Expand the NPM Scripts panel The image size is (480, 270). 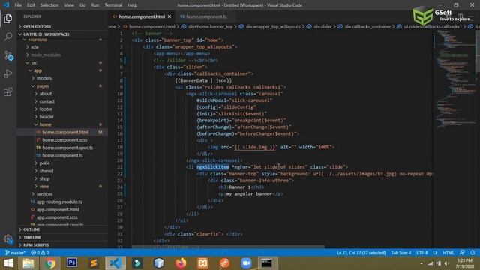[x=62, y=245]
